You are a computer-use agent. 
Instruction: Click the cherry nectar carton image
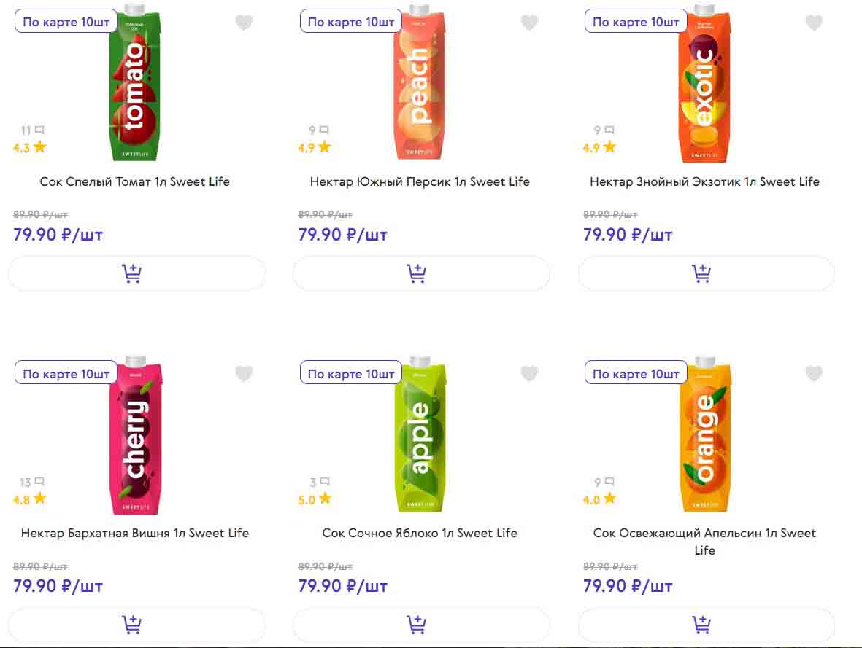coord(136,436)
